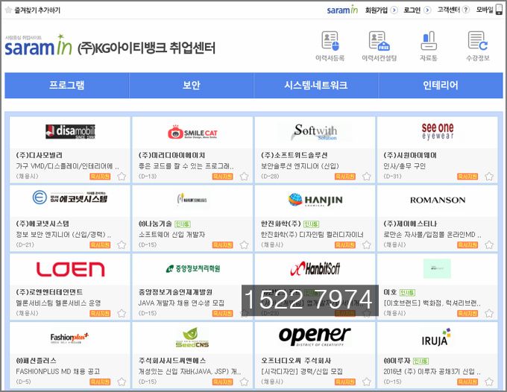The image size is (507, 392).
Task: Click the HANJIN chemical logo
Action: point(315,200)
